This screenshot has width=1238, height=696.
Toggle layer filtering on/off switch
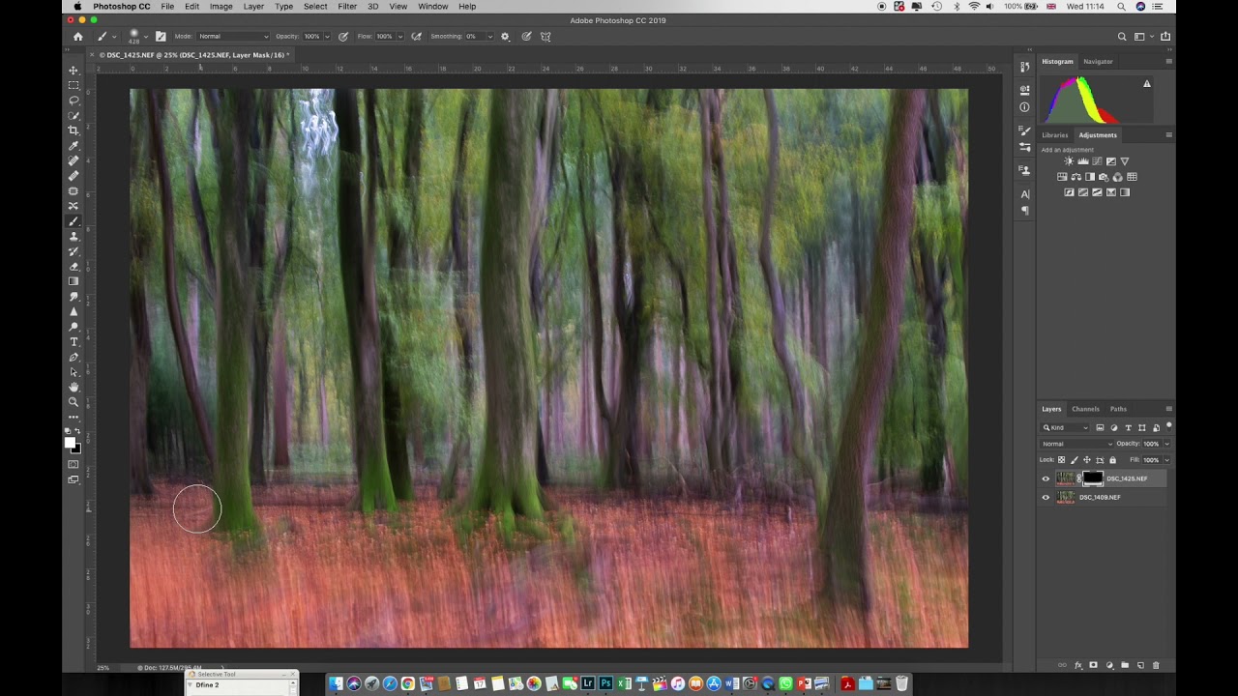click(x=1169, y=426)
